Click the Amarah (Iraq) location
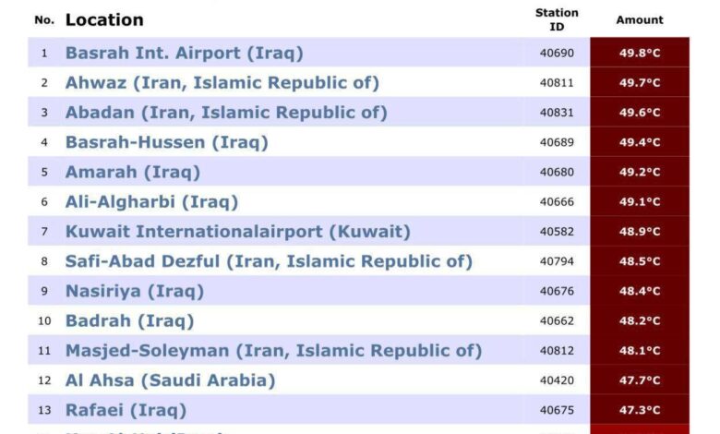The width and height of the screenshot is (720, 434). tap(133, 173)
